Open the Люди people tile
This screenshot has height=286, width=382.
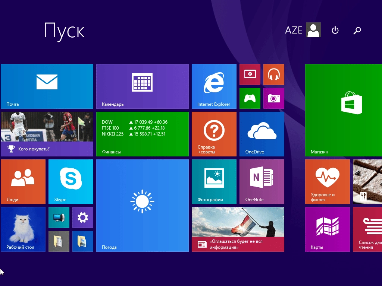(x=23, y=182)
